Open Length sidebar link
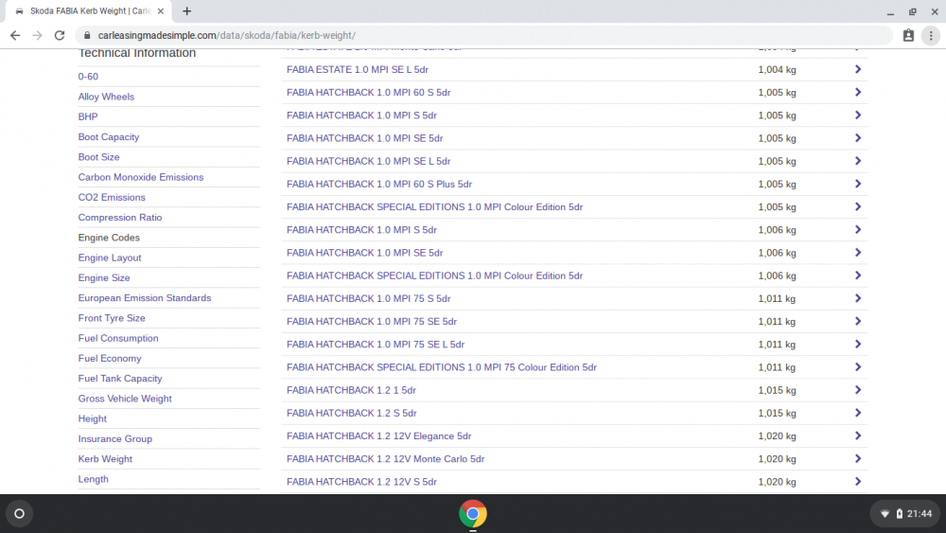 94,479
